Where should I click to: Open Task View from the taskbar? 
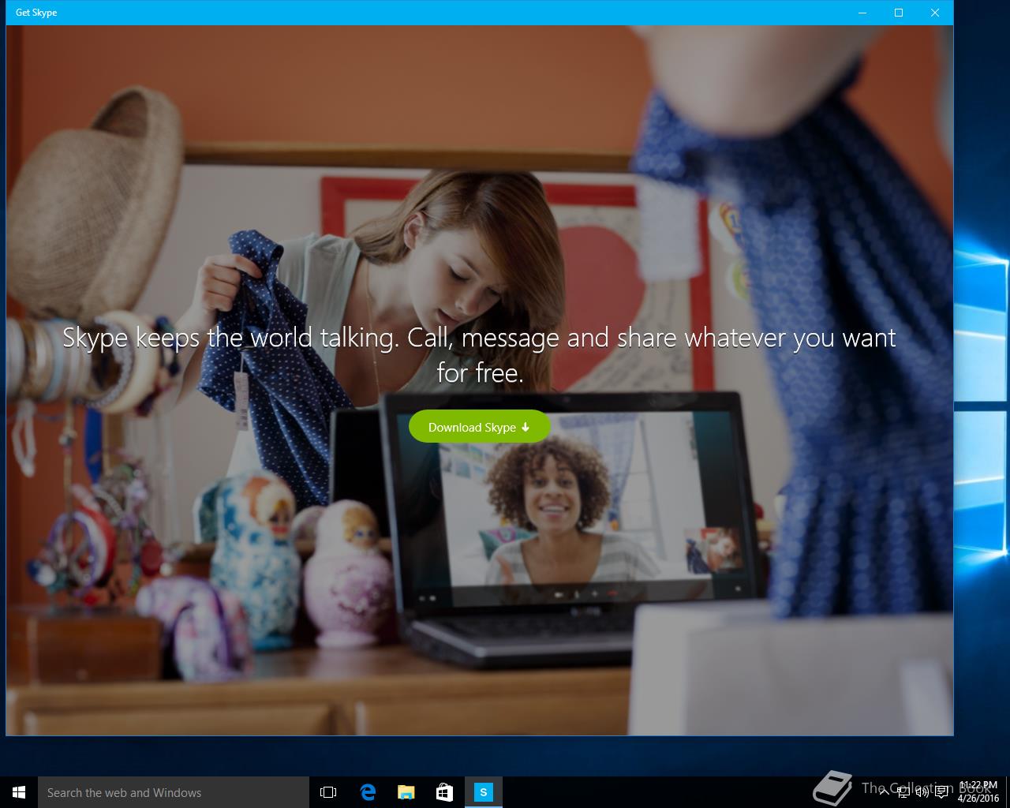(328, 792)
